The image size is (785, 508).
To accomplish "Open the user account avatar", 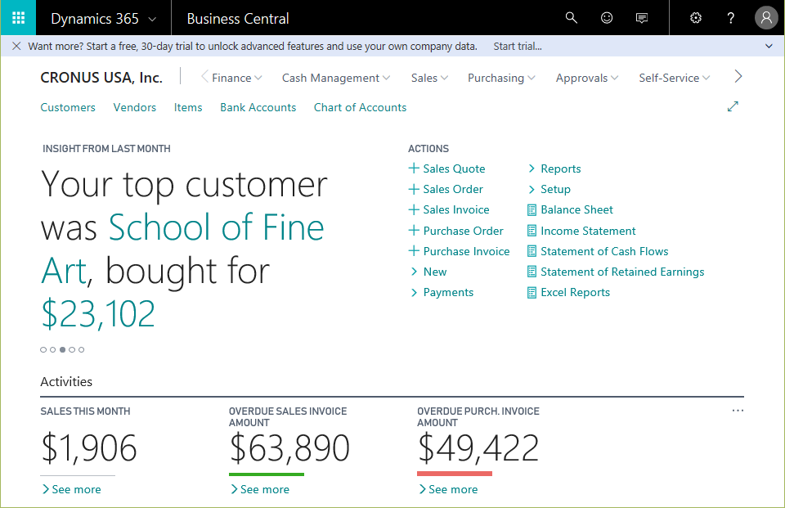I will 766,18.
